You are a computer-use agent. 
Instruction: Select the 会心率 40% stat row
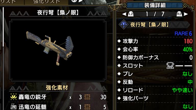155,49
